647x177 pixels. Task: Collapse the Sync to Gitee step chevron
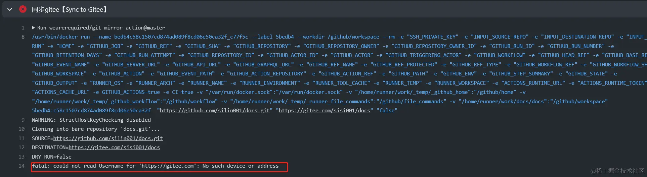pos(10,9)
